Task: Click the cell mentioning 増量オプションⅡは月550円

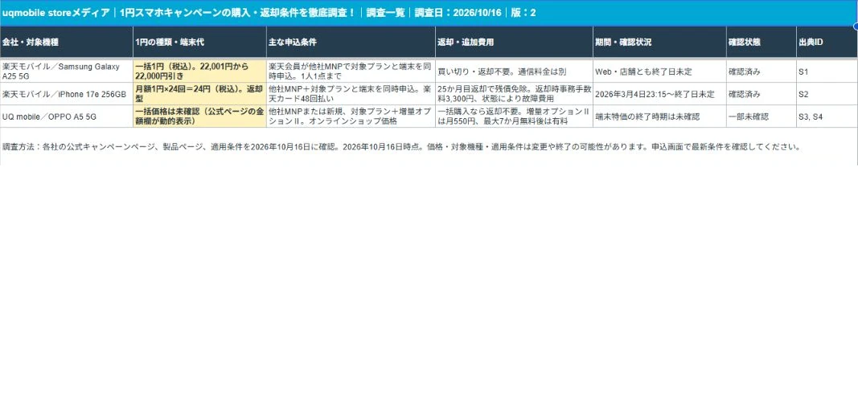Action: [515, 116]
